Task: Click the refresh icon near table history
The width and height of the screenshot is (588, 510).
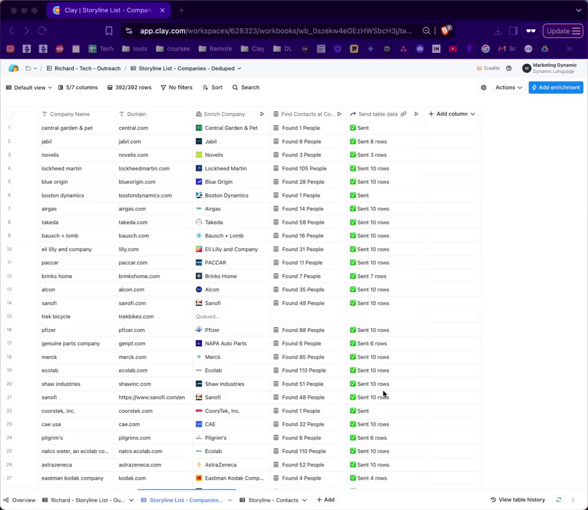Action: (x=559, y=500)
